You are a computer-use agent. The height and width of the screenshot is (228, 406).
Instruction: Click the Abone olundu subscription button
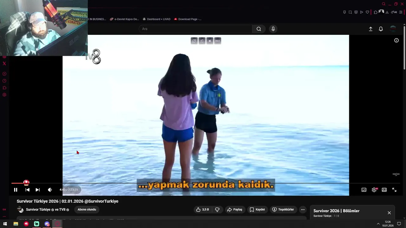(87, 209)
